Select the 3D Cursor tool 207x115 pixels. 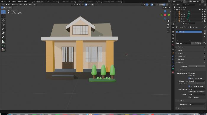point(3,16)
